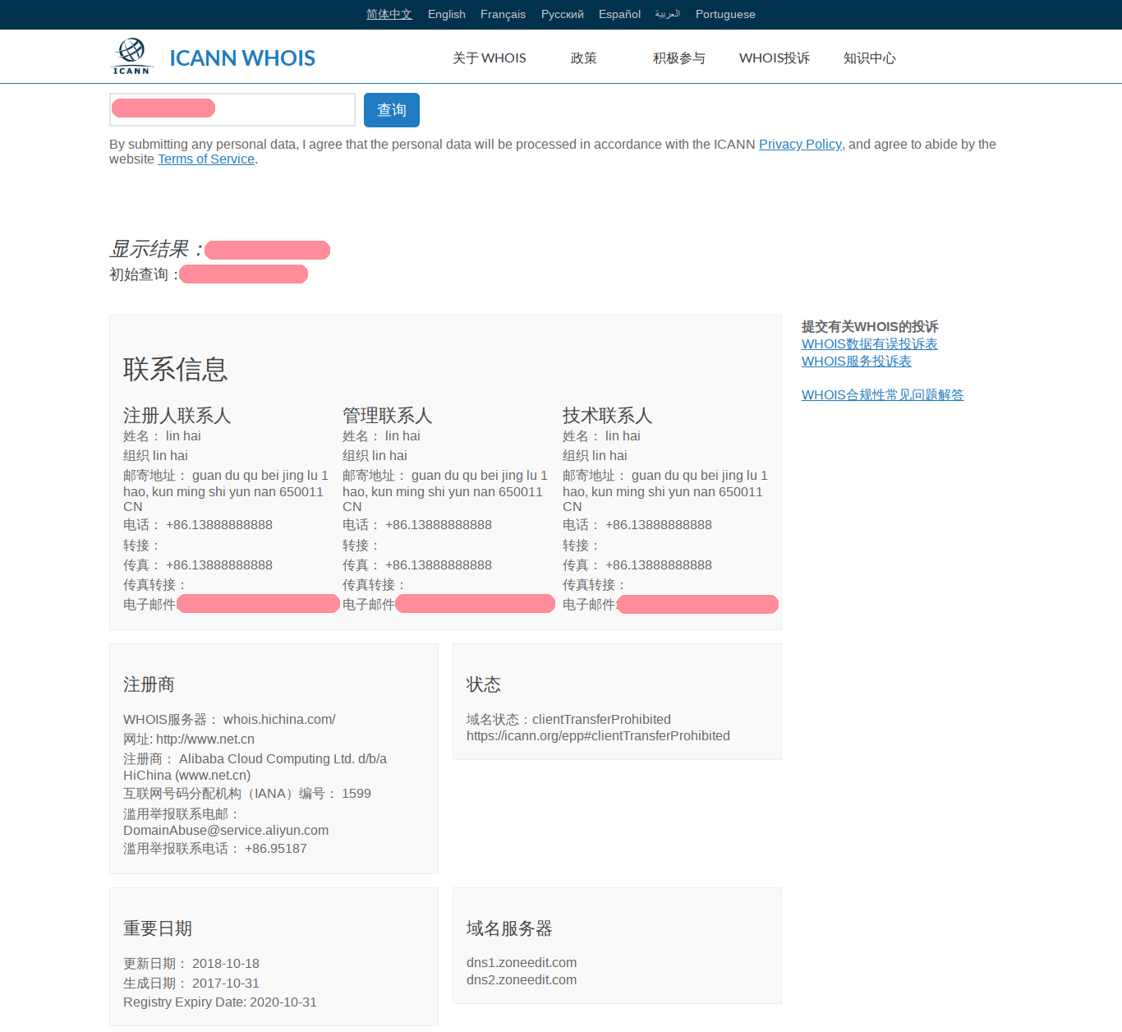
Task: Switch language to English
Action: pos(447,14)
